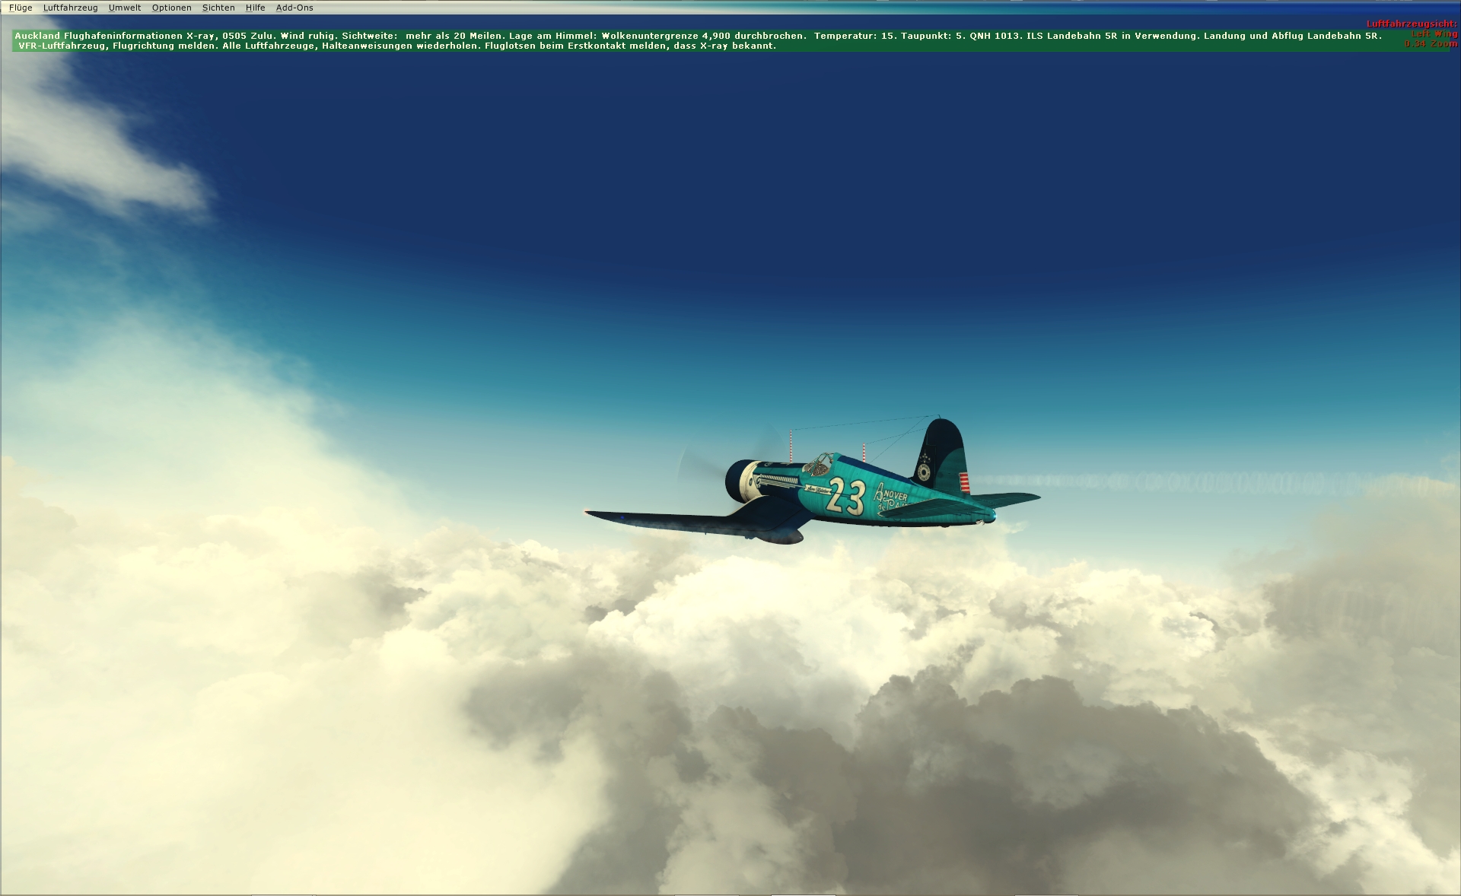Open the Umwelt menu
Screen dimensions: 1461x896
pyautogui.click(x=124, y=8)
